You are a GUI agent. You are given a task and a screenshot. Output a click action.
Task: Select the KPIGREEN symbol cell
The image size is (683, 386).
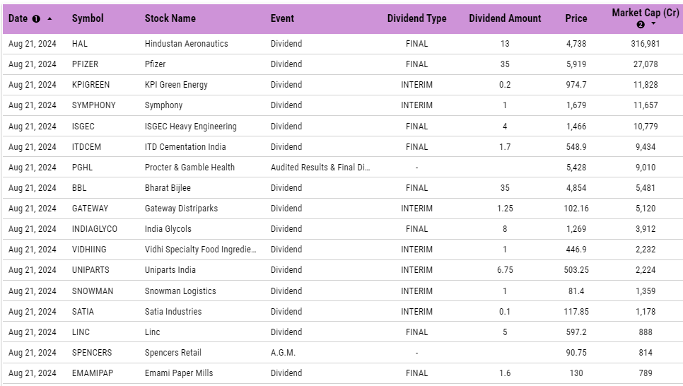point(91,85)
